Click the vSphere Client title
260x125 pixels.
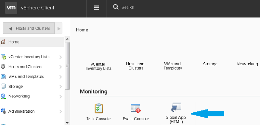click(38, 8)
